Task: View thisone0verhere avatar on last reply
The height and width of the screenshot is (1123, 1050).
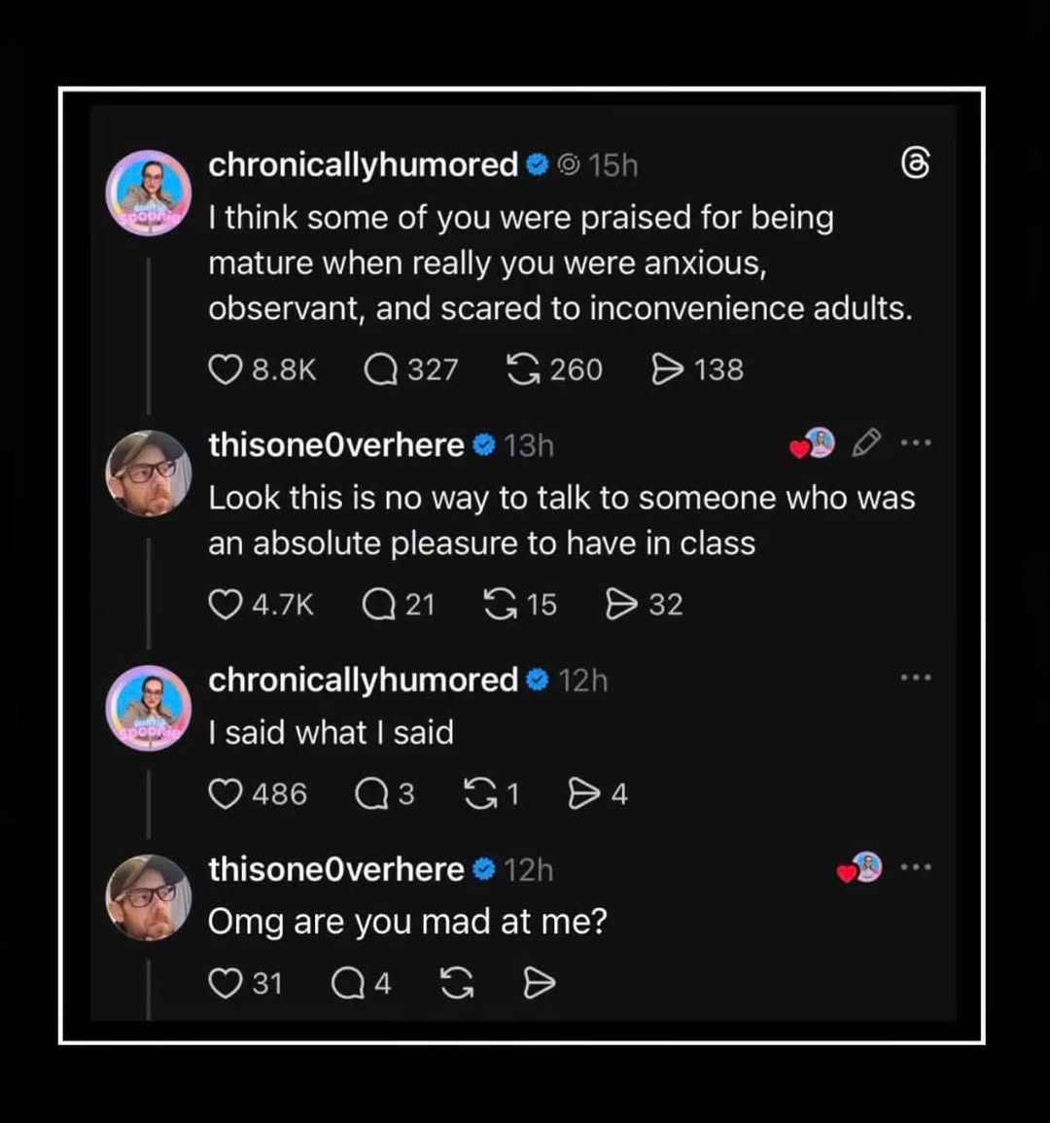Action: [x=149, y=897]
